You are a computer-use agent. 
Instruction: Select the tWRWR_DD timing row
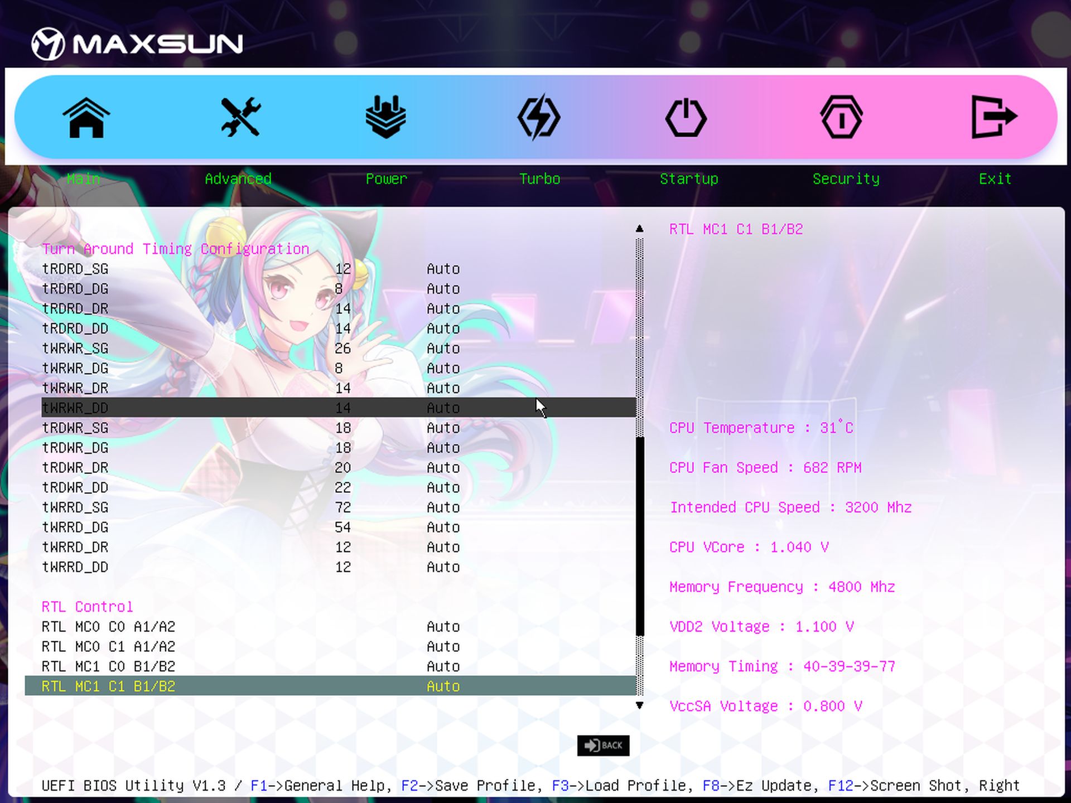pos(75,408)
